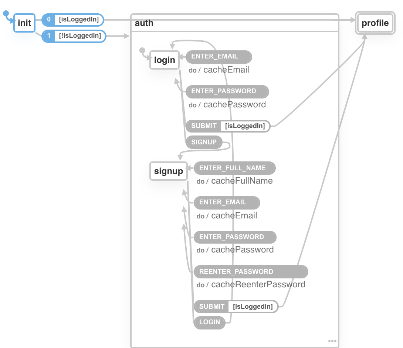Expand the auth compound state header
The width and height of the screenshot is (403, 348).
(144, 23)
